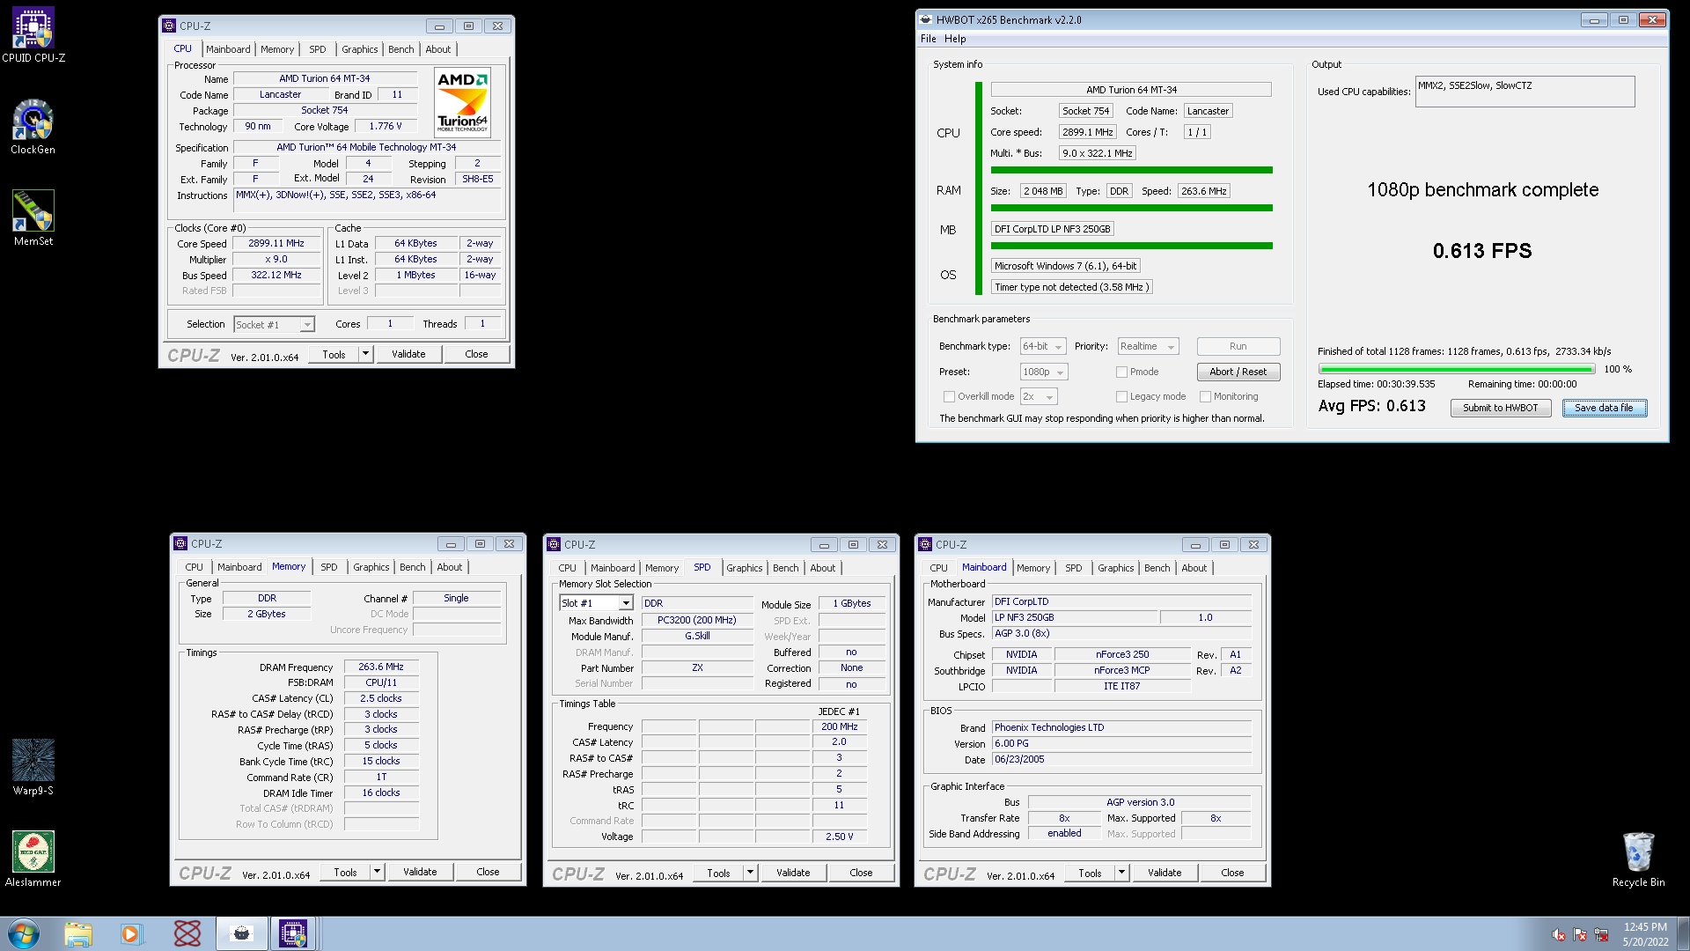Screen dimensions: 1690x951
Task: Click the title bar icon of the CPU-Z SPD window
Action: [x=554, y=544]
